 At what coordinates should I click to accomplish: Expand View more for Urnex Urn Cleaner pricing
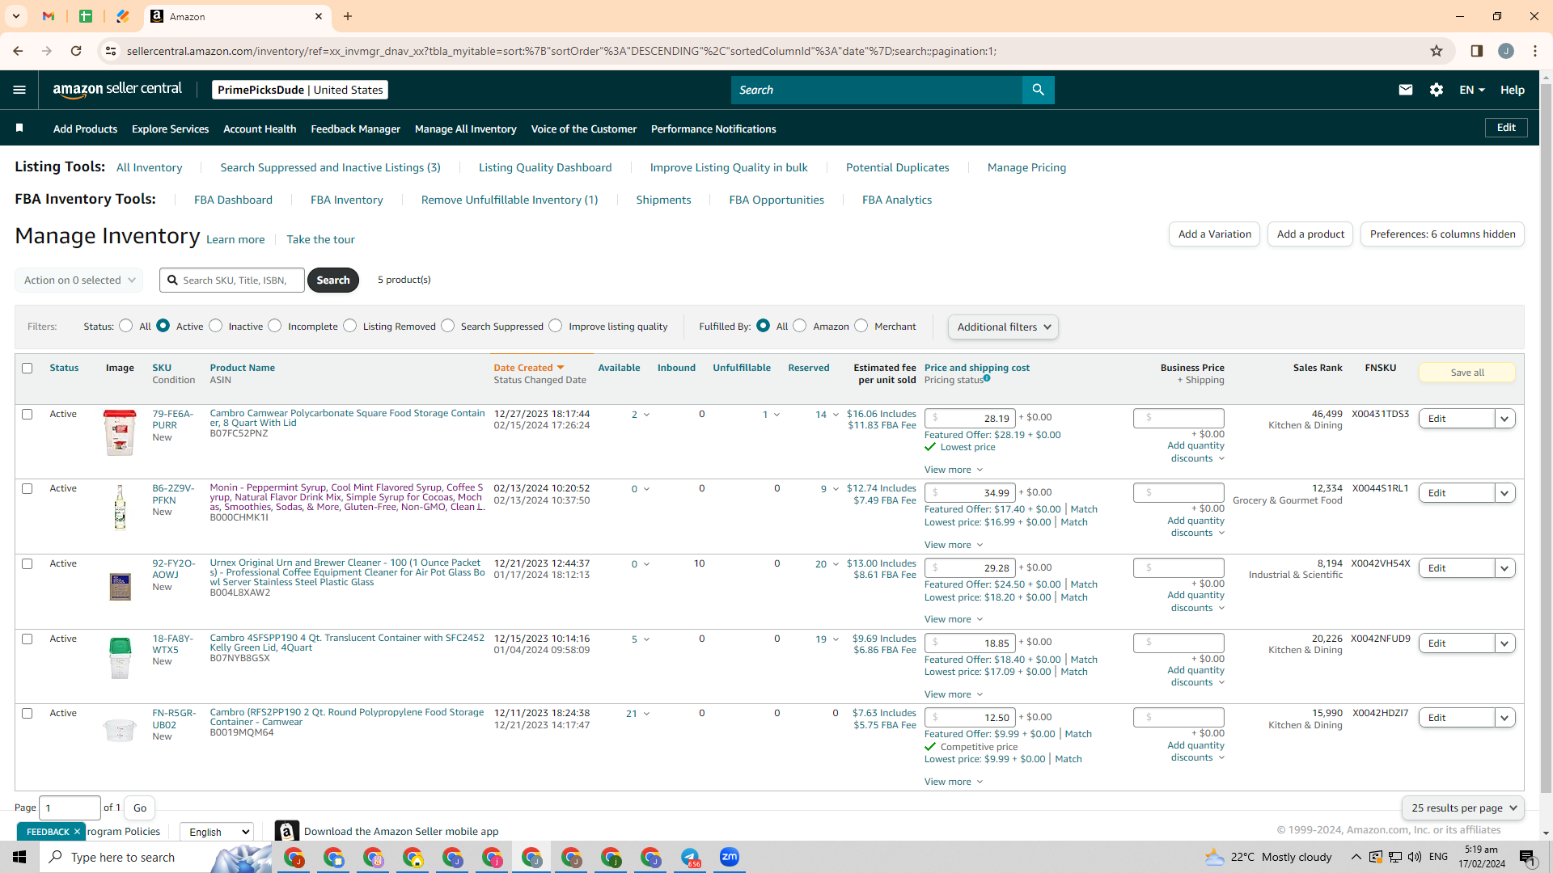click(x=954, y=619)
